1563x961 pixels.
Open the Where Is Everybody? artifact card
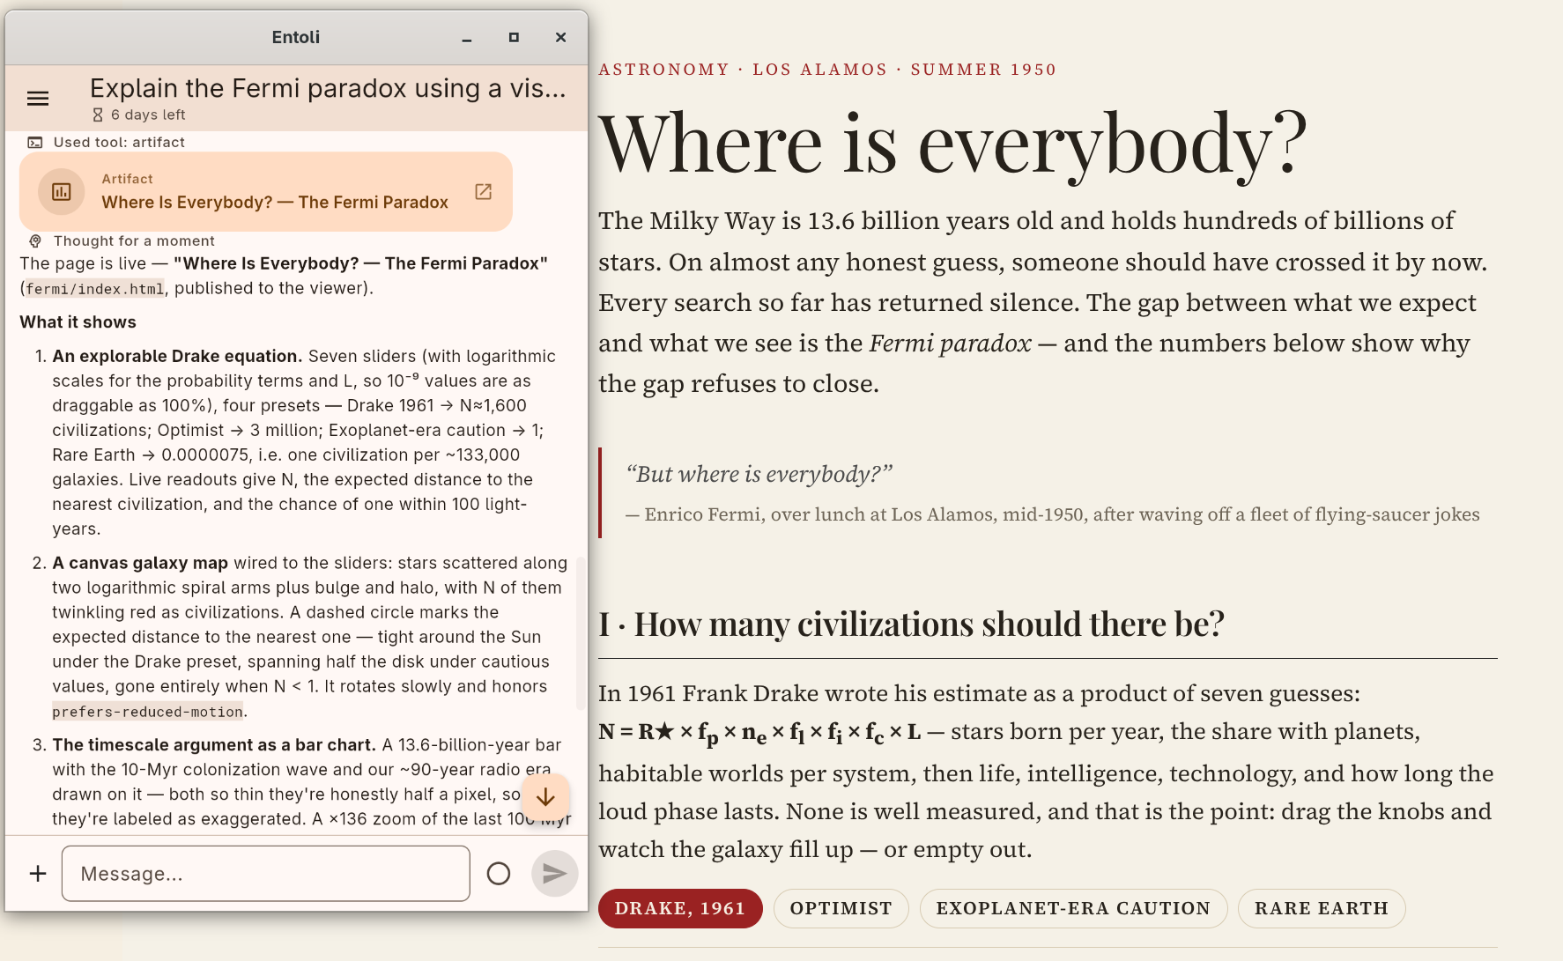point(266,191)
